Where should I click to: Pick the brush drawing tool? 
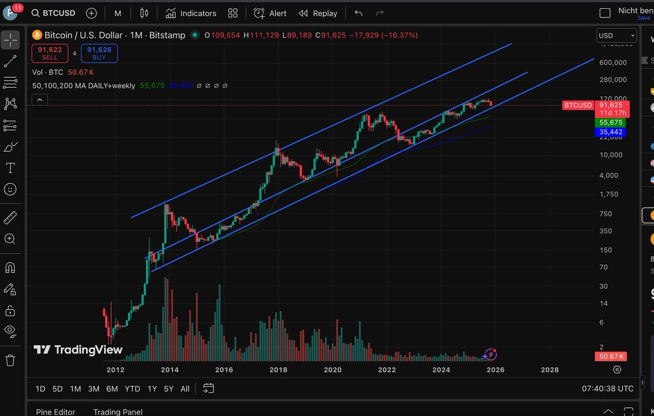click(10, 146)
